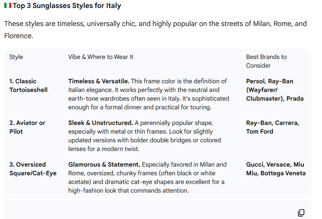Select the '1. Classic Tortoiseshell' style cell
This screenshot has height=219, width=322.
coord(28,85)
